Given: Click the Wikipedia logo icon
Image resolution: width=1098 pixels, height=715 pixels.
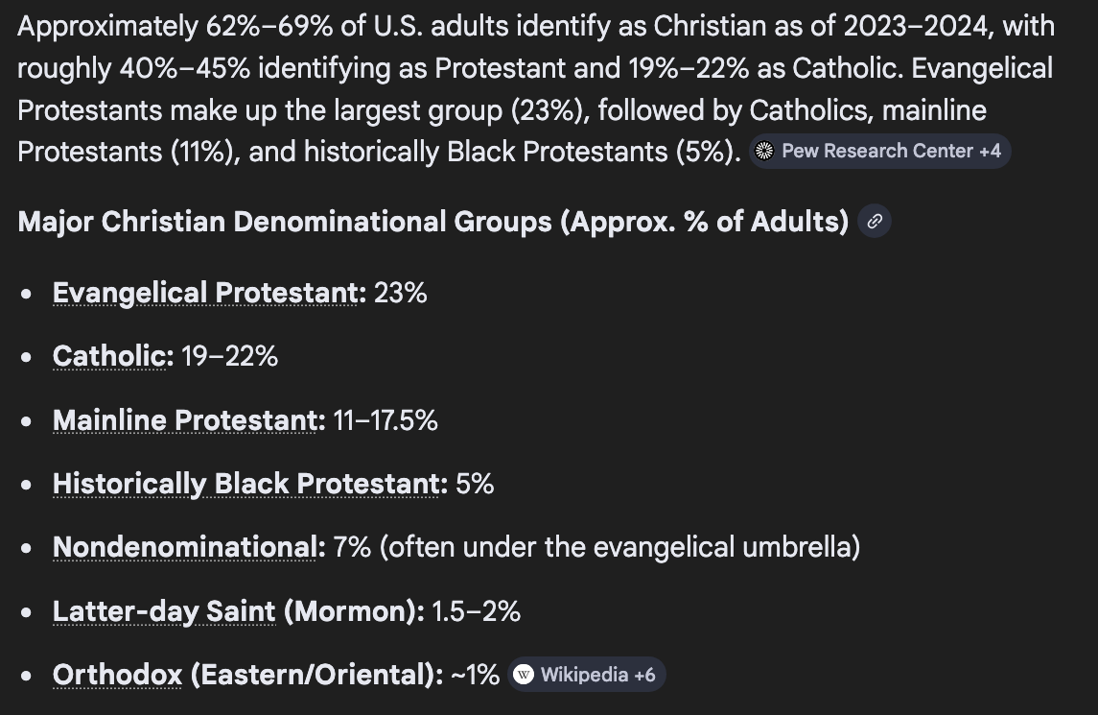Looking at the screenshot, I should tap(523, 675).
